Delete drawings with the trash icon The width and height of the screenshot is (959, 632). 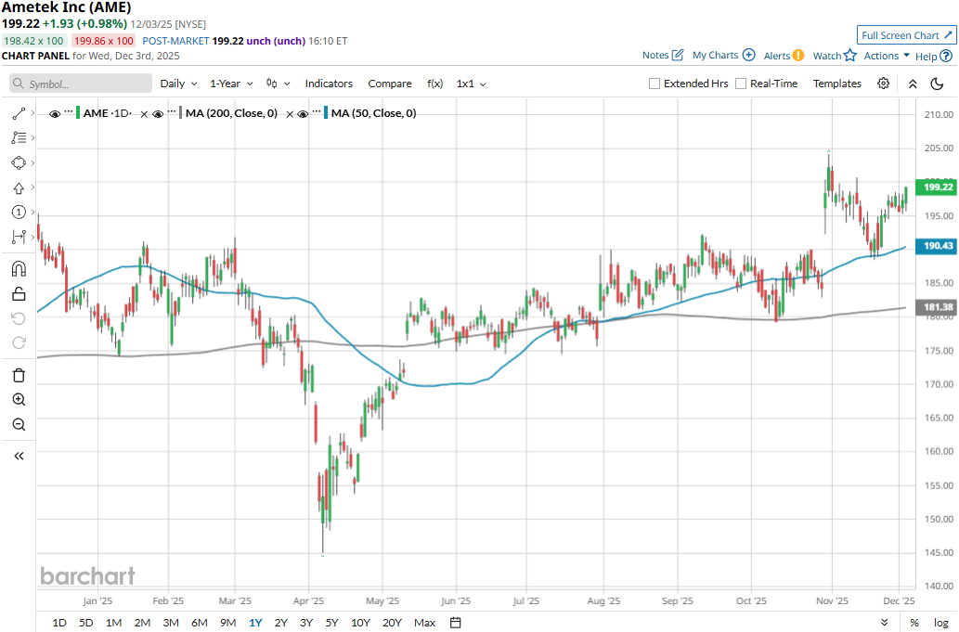pyautogui.click(x=19, y=375)
